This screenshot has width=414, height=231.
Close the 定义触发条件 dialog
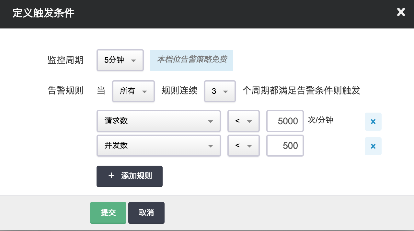pos(401,12)
